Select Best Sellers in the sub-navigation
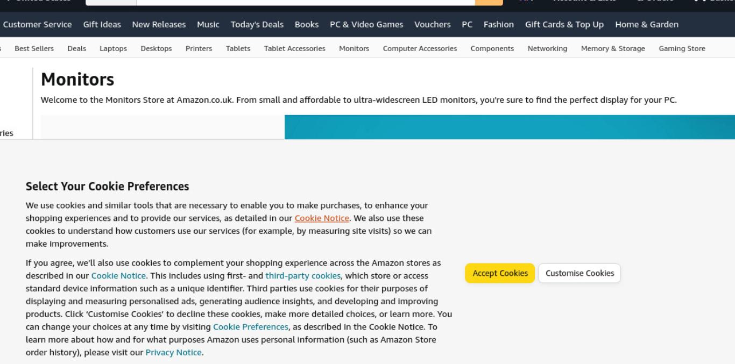 point(34,48)
